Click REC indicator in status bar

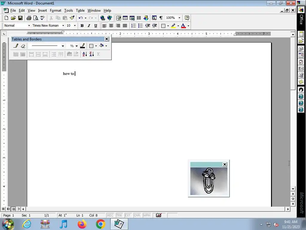pos(110,215)
